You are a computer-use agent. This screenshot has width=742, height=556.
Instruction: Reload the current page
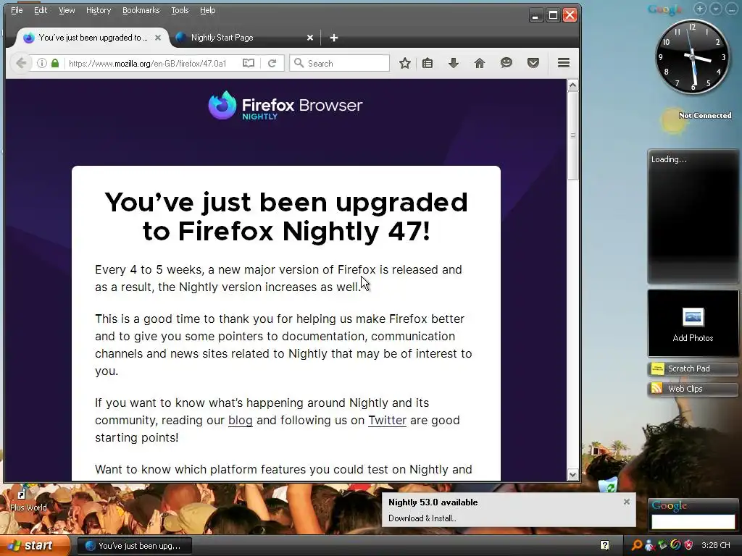(x=272, y=63)
